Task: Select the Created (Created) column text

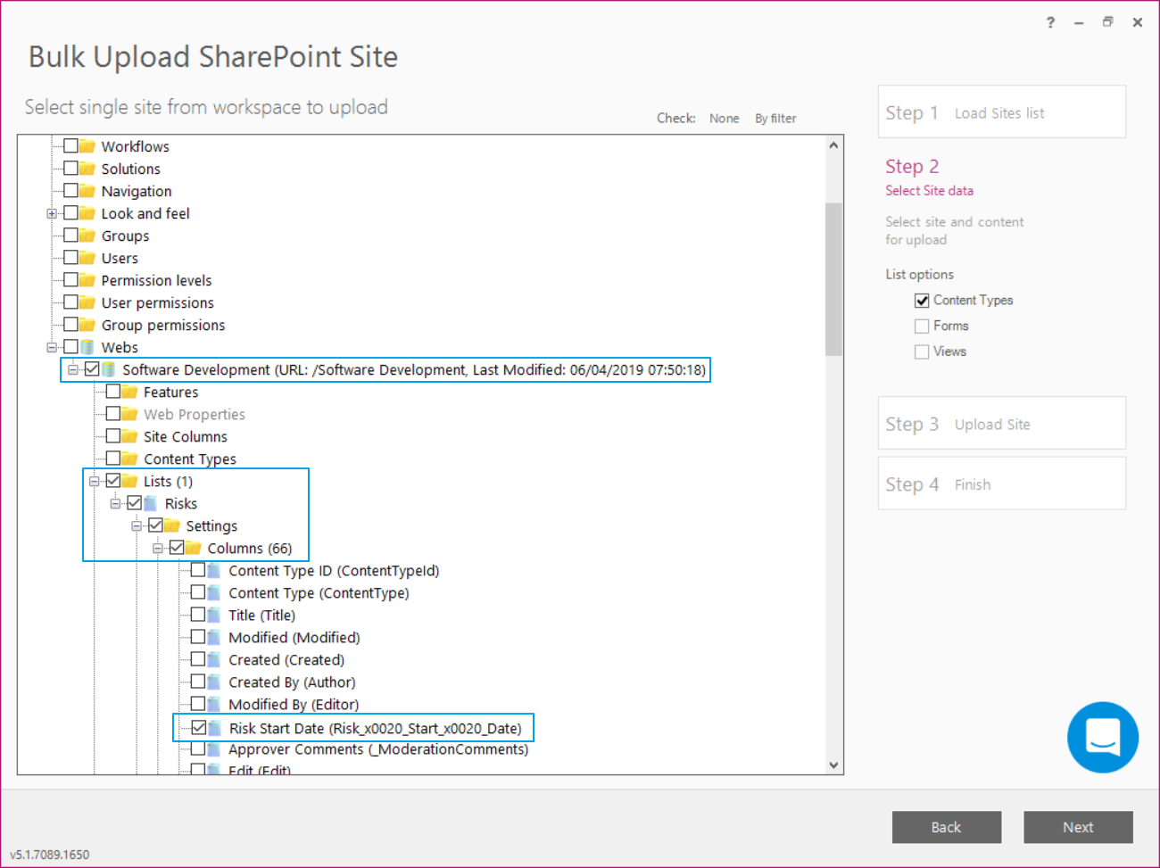Action: [286, 659]
